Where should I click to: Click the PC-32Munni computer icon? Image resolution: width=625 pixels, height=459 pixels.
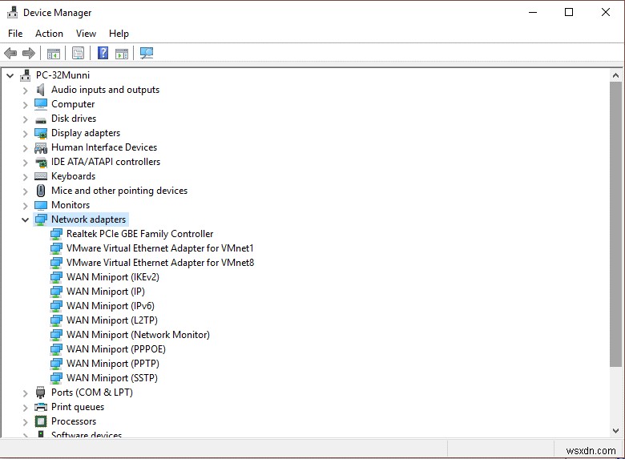click(26, 75)
